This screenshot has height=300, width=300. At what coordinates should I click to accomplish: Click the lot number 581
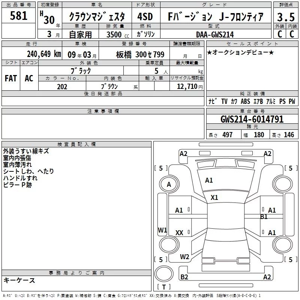(18, 15)
